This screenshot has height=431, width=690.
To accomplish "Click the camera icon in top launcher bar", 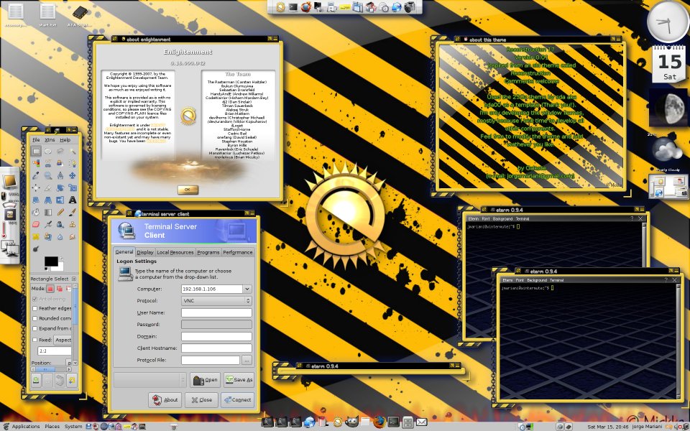I will click(410, 7).
